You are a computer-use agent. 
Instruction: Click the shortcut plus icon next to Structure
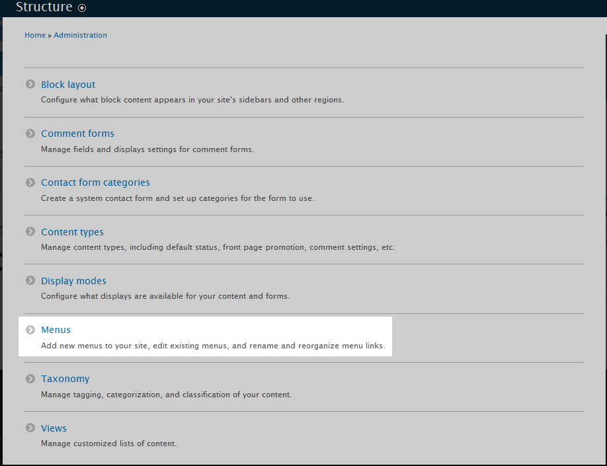pyautogui.click(x=82, y=8)
